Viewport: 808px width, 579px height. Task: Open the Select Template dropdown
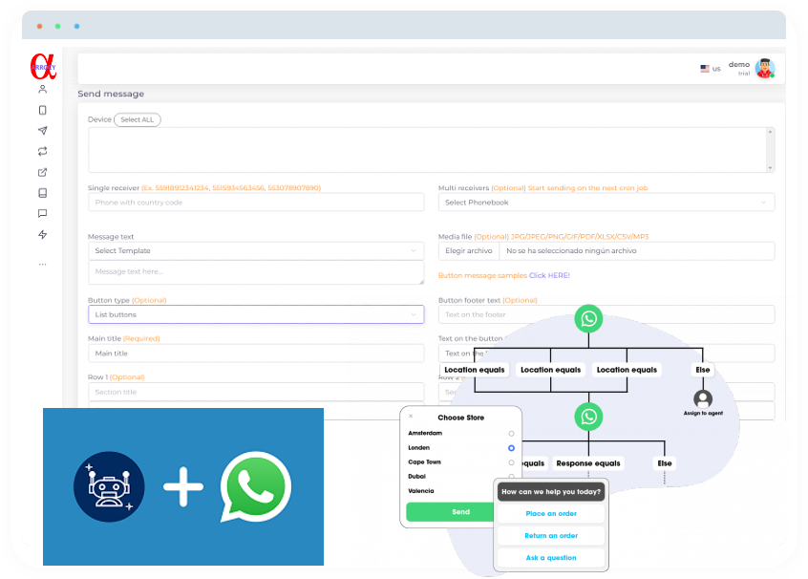(x=256, y=250)
